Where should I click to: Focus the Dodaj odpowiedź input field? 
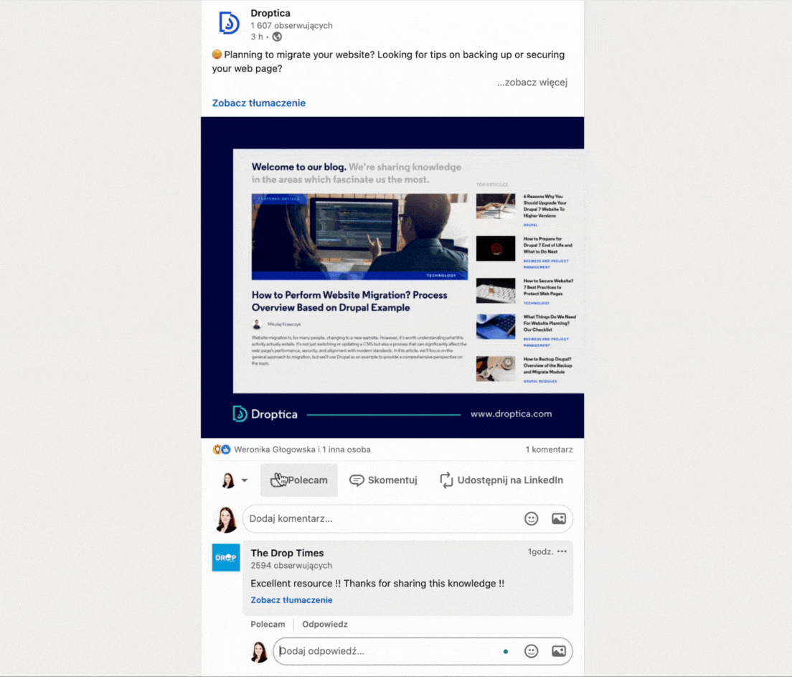pos(423,651)
